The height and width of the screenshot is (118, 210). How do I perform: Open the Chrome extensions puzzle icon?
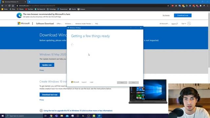(200, 6)
